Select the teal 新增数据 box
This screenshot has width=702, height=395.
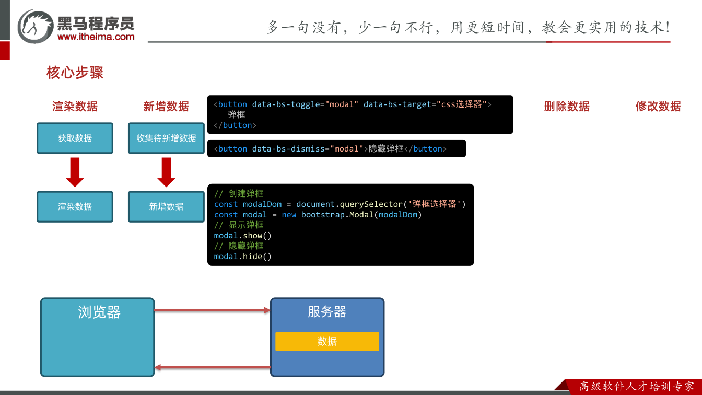click(x=166, y=206)
